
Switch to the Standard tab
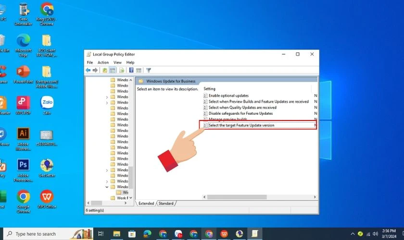point(166,203)
